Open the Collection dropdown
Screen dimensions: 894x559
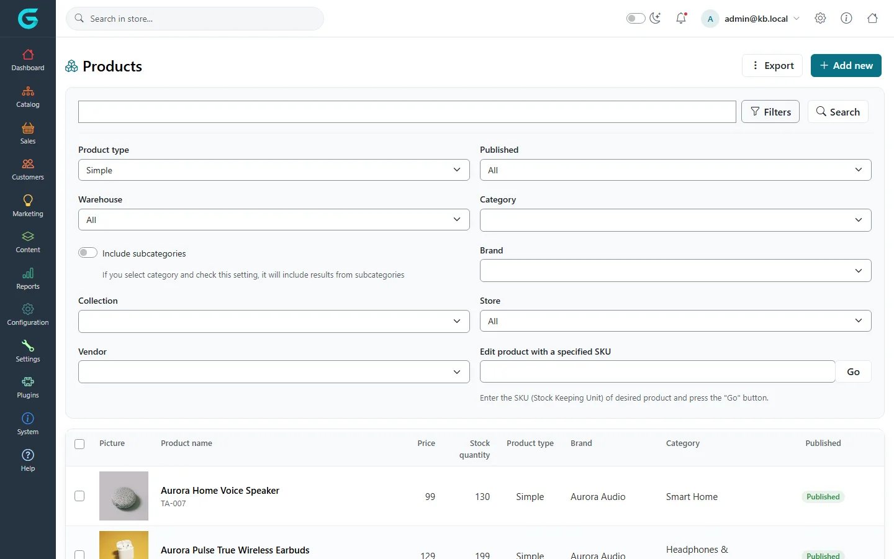pos(274,321)
